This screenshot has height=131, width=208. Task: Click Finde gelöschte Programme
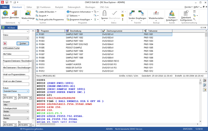pos(50,20)
